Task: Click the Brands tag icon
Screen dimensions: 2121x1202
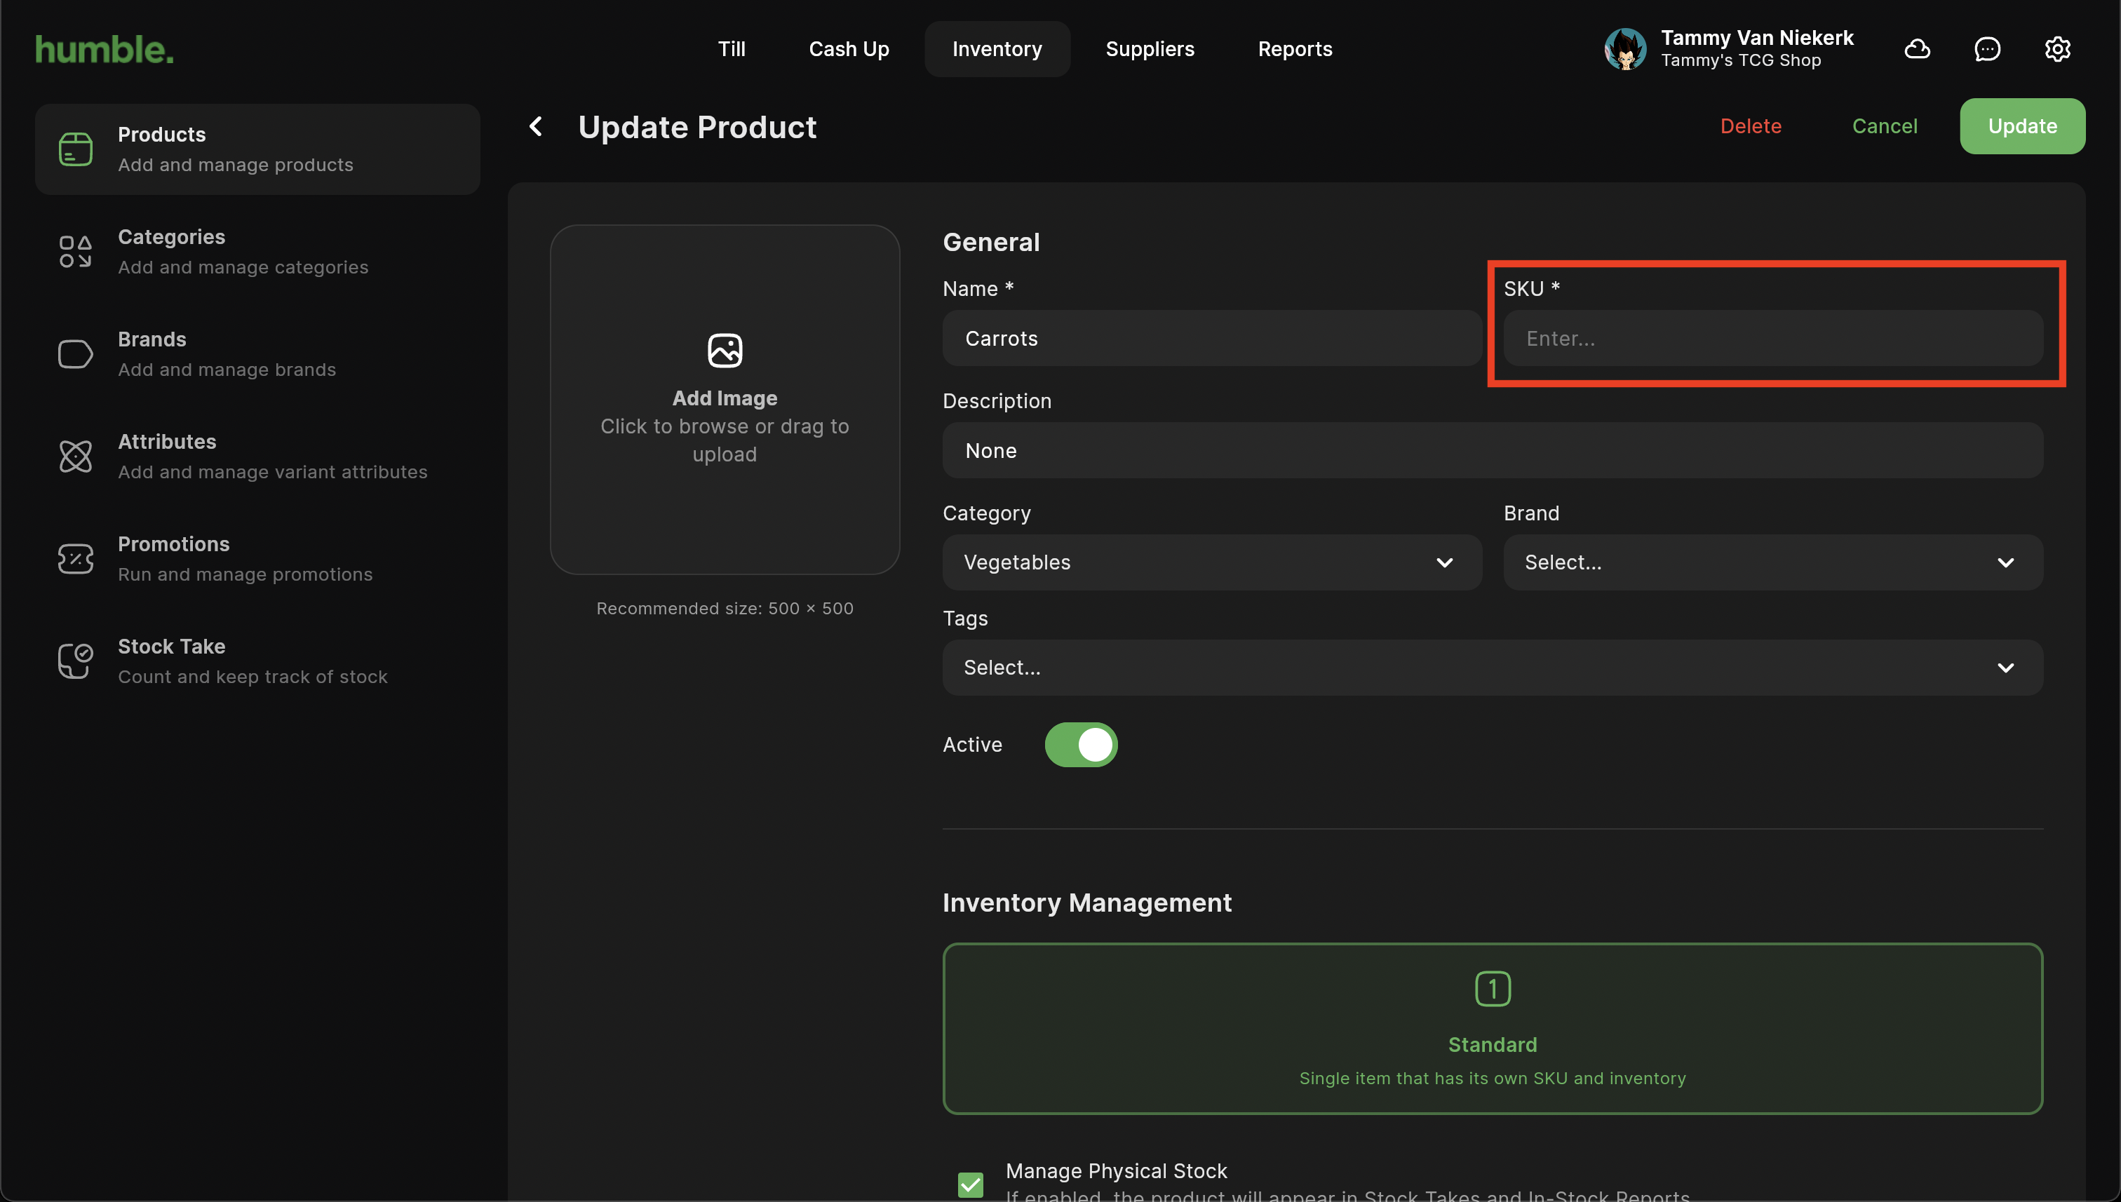Action: 75,354
